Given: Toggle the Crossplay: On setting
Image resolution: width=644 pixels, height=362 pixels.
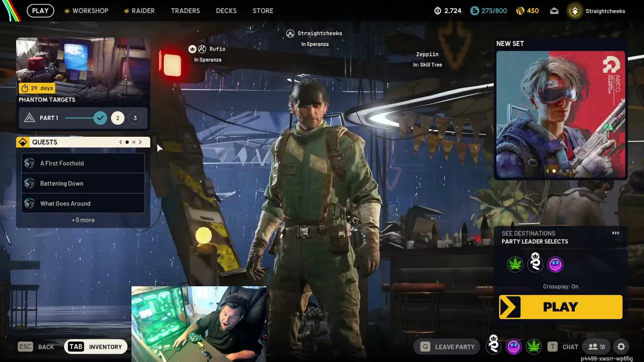Looking at the screenshot, I should (x=560, y=287).
